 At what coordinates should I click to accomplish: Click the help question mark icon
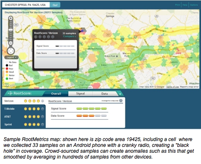pyautogui.click(x=121, y=101)
